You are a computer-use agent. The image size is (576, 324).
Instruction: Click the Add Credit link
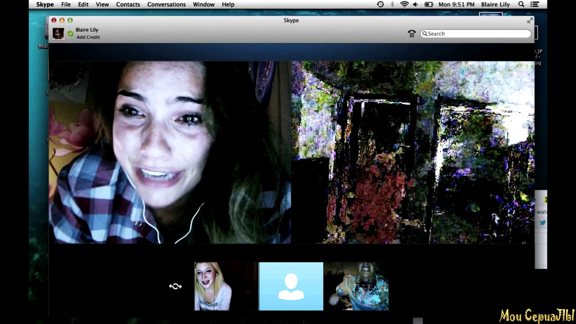point(87,37)
